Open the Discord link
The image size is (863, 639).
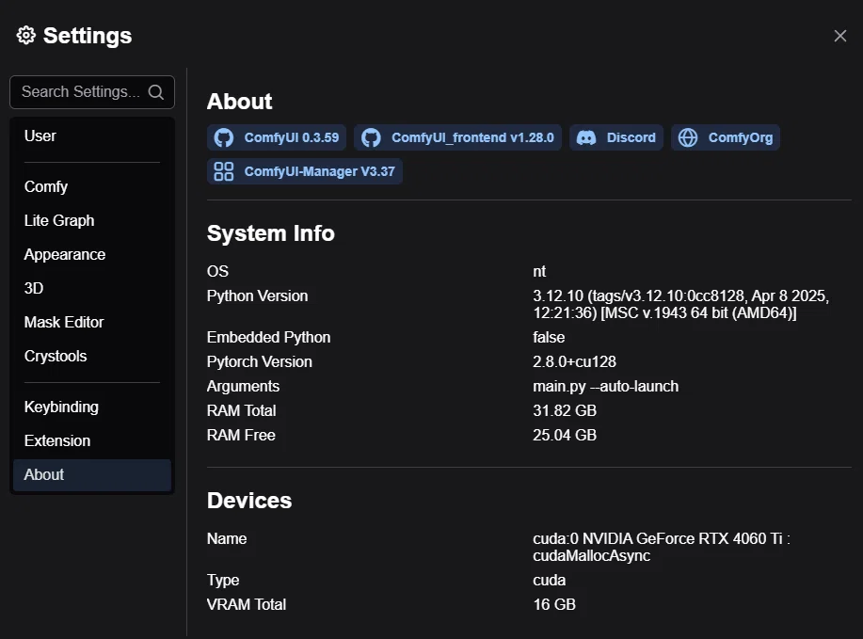[615, 137]
